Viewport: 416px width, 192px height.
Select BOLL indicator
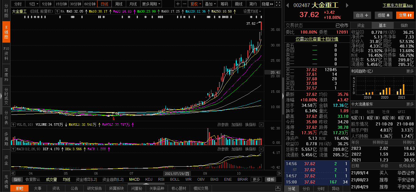point(175,179)
